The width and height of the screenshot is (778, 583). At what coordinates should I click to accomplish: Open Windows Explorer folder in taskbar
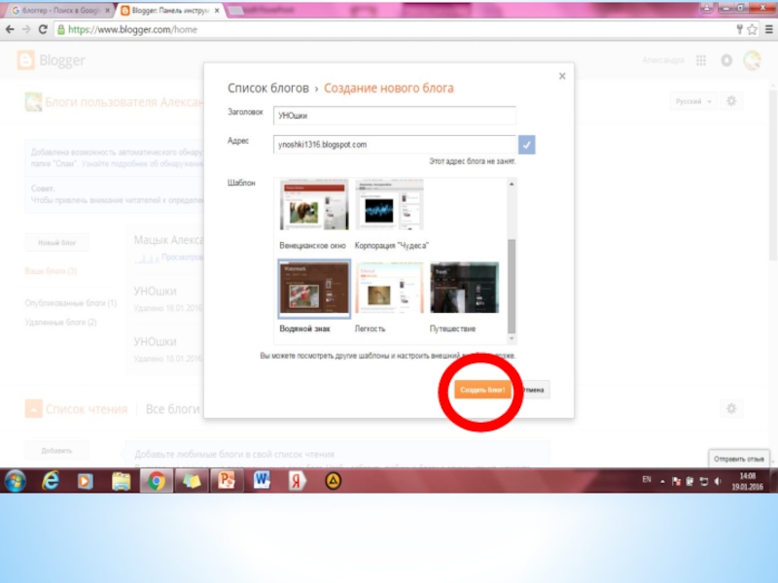[x=121, y=481]
